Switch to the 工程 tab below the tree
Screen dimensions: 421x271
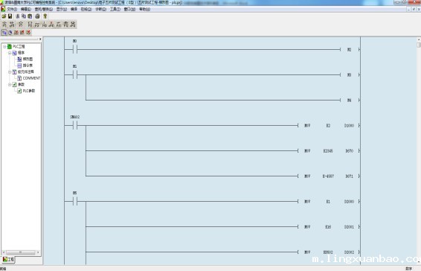point(9,259)
